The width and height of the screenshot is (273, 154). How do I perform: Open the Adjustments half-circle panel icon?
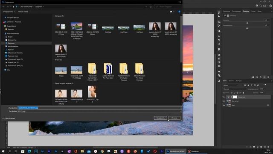point(219,81)
